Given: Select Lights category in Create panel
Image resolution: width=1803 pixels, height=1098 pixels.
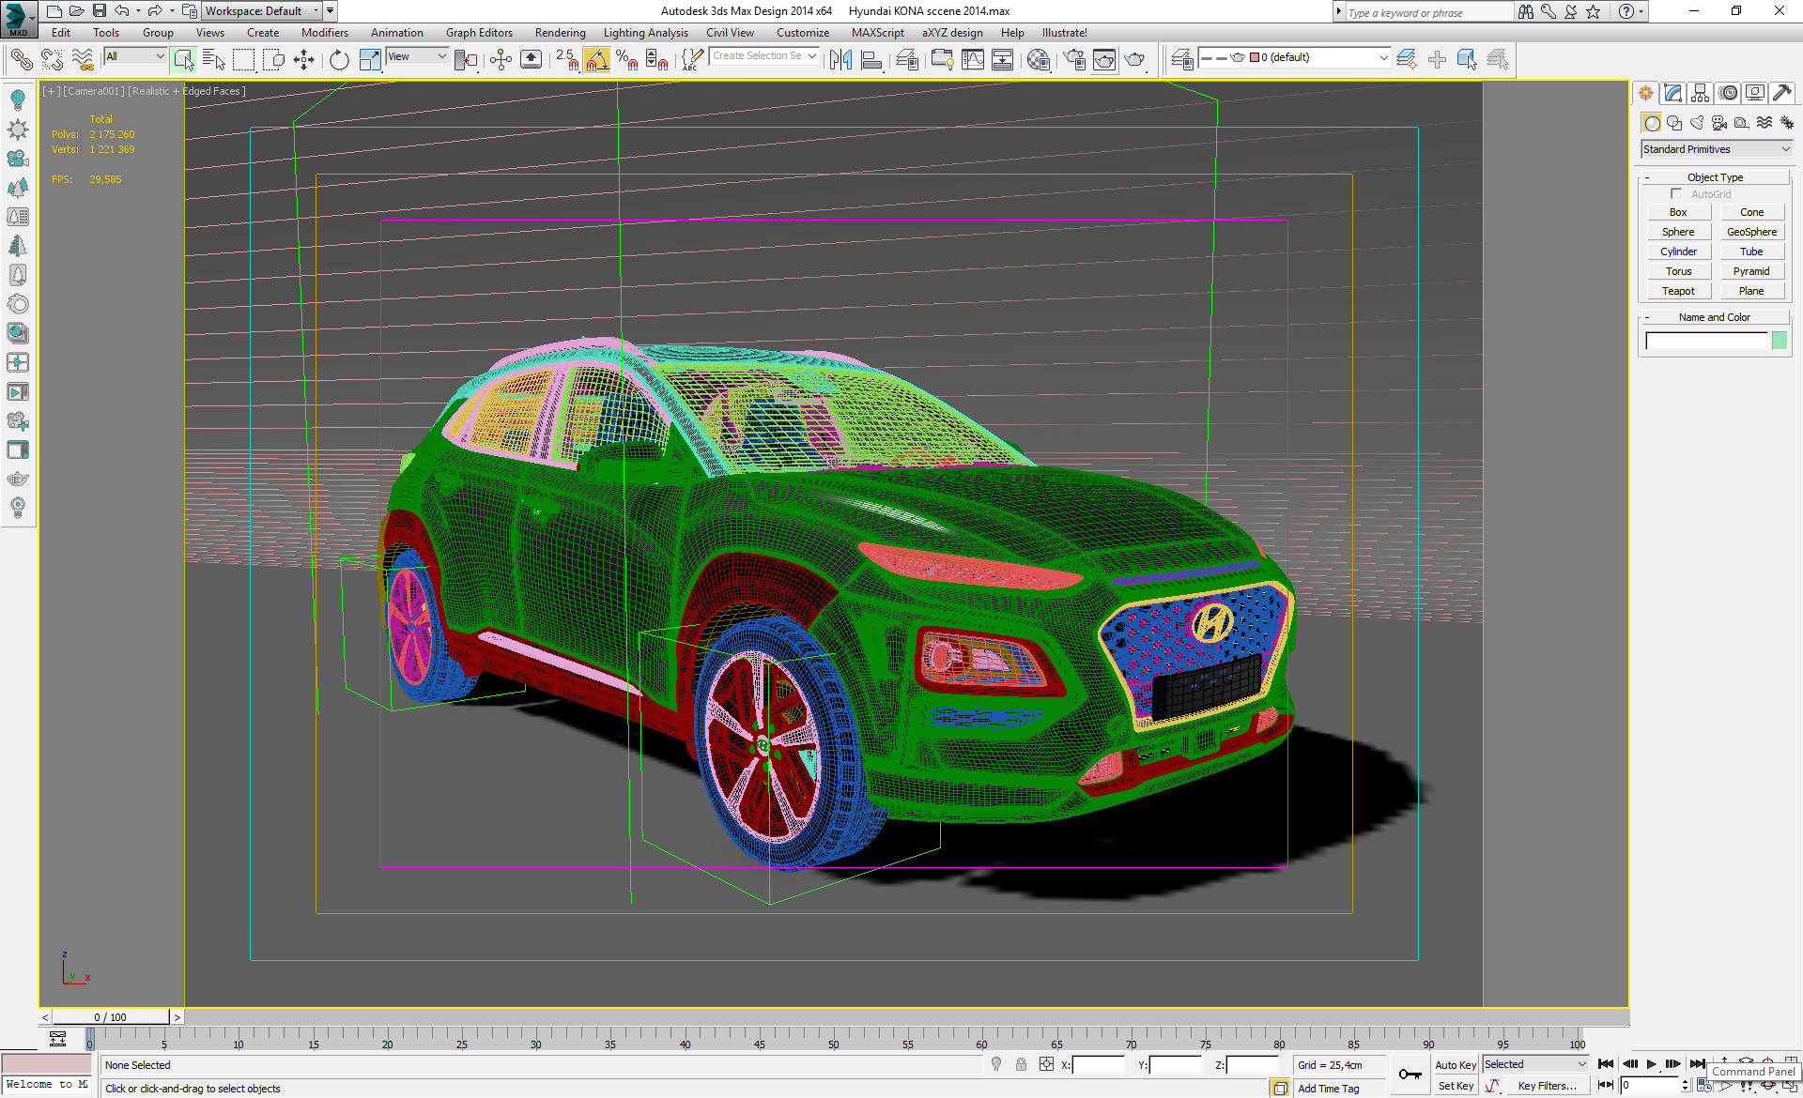Looking at the screenshot, I should coord(1697,123).
